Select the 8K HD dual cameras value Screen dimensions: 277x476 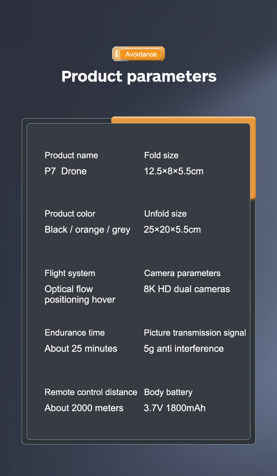(x=187, y=289)
